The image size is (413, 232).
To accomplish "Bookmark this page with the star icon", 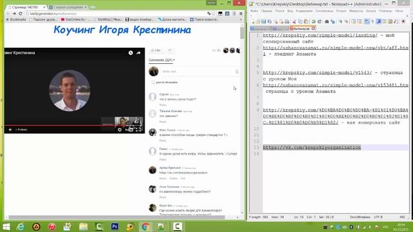I will [x=214, y=14].
